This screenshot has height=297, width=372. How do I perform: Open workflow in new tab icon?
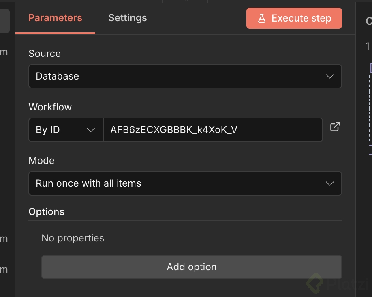click(x=335, y=127)
